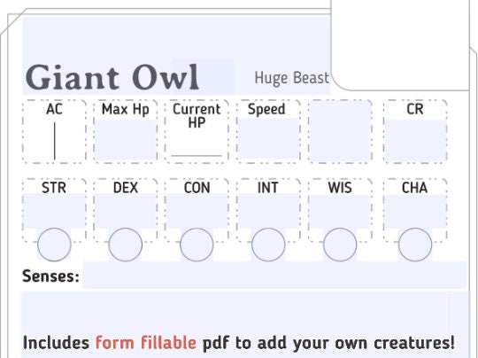Select the Max Hp input box
The width and height of the screenshot is (478, 358).
click(126, 140)
